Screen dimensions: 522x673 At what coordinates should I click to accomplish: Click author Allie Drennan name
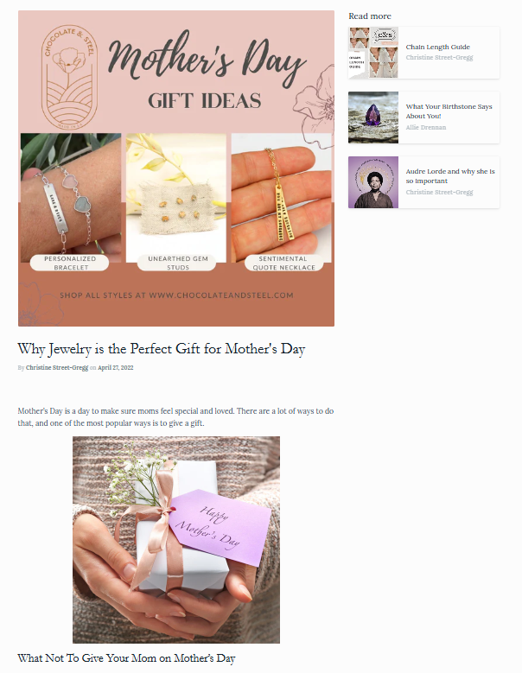click(426, 128)
